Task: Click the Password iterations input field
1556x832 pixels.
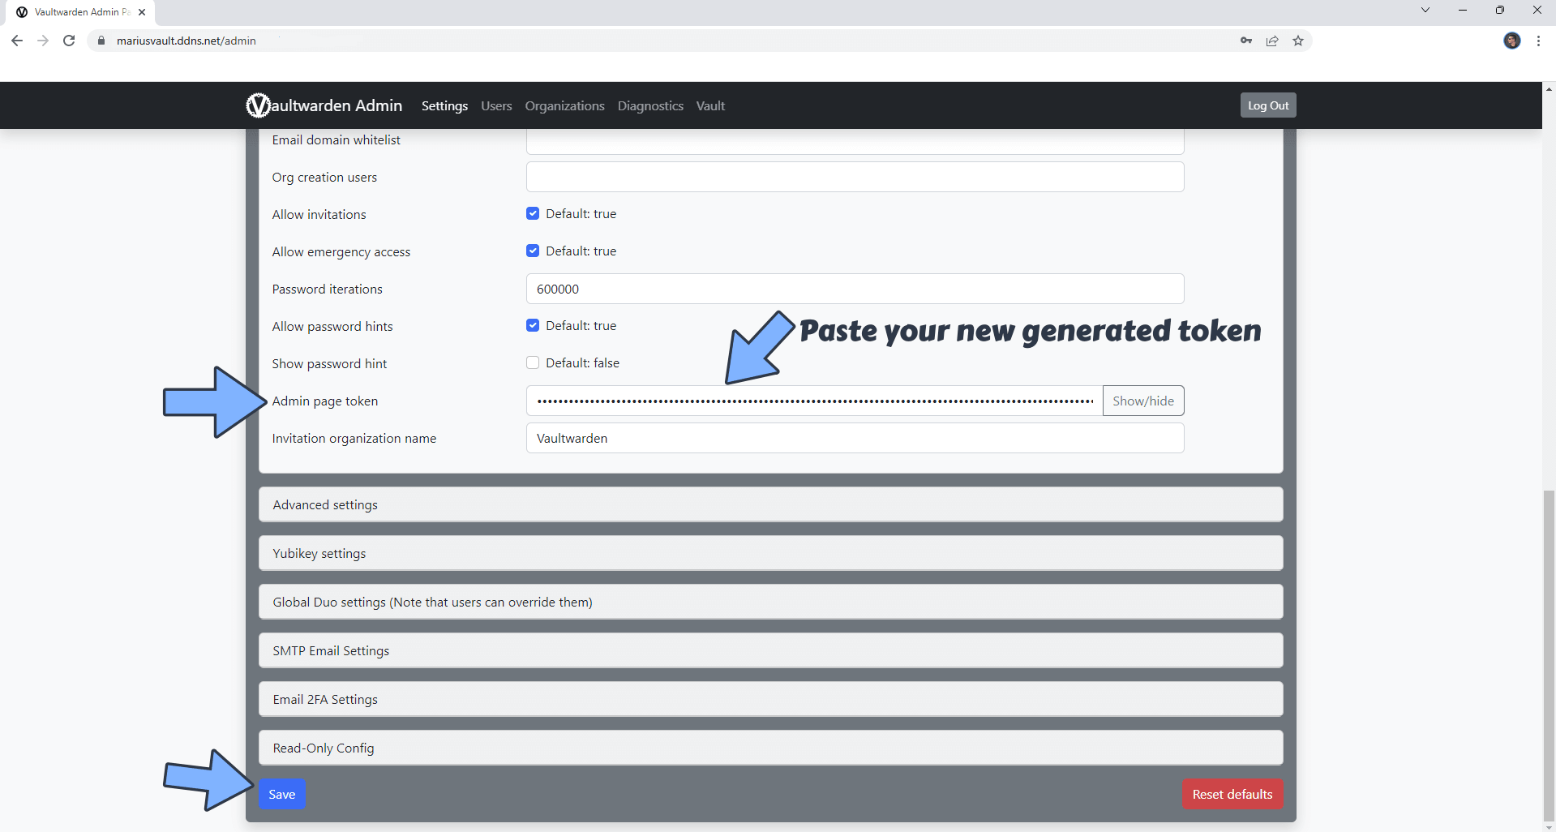Action: (855, 289)
